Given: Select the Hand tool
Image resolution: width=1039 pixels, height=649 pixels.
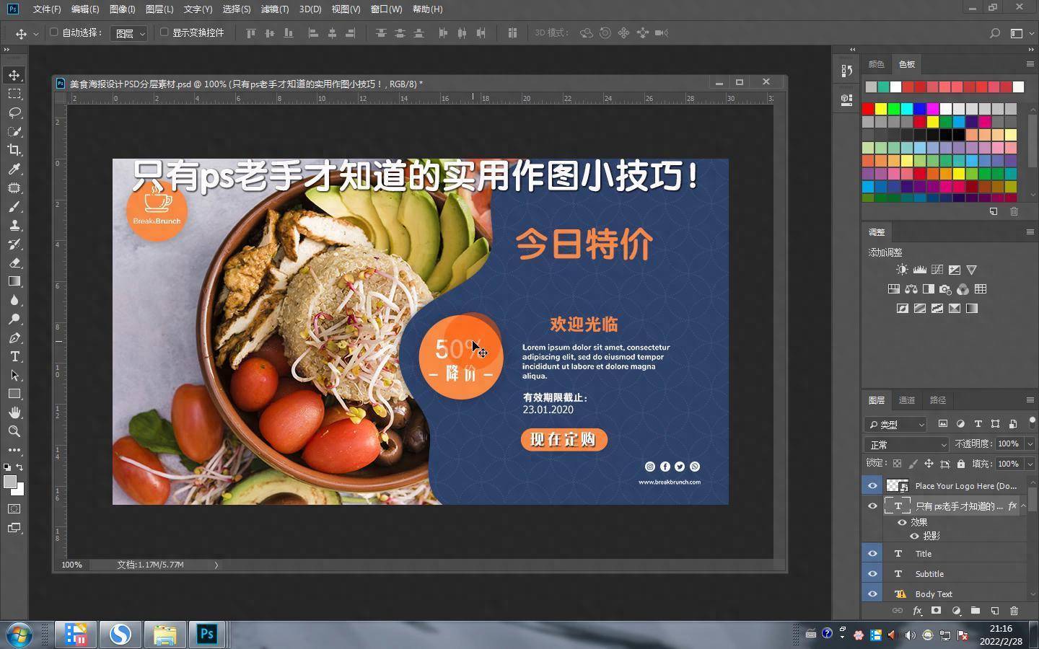Looking at the screenshot, I should pos(14,412).
